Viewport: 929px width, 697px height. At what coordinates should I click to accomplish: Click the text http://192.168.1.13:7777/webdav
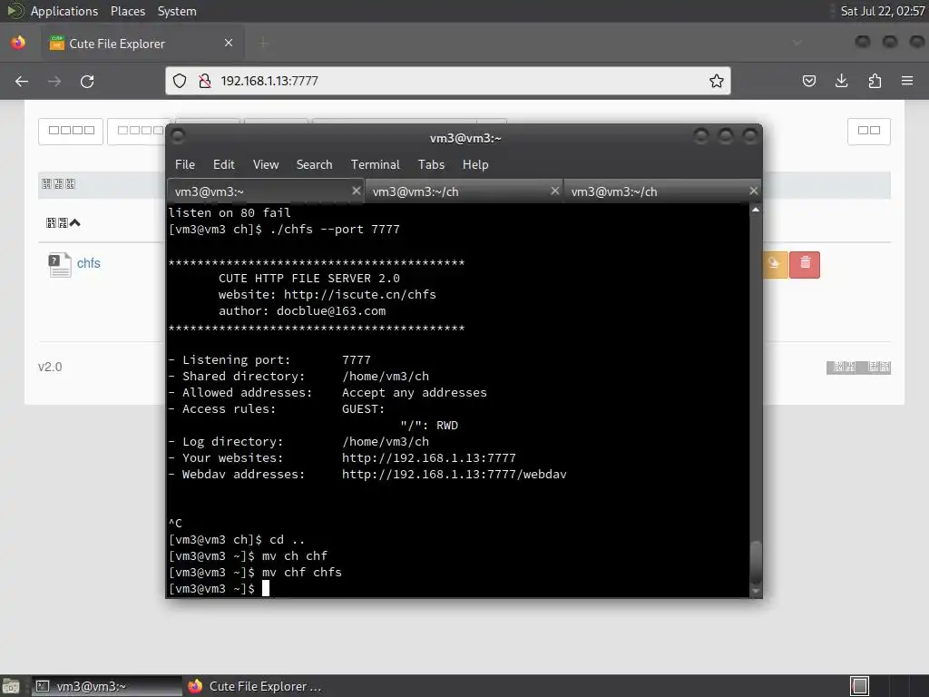454,474
